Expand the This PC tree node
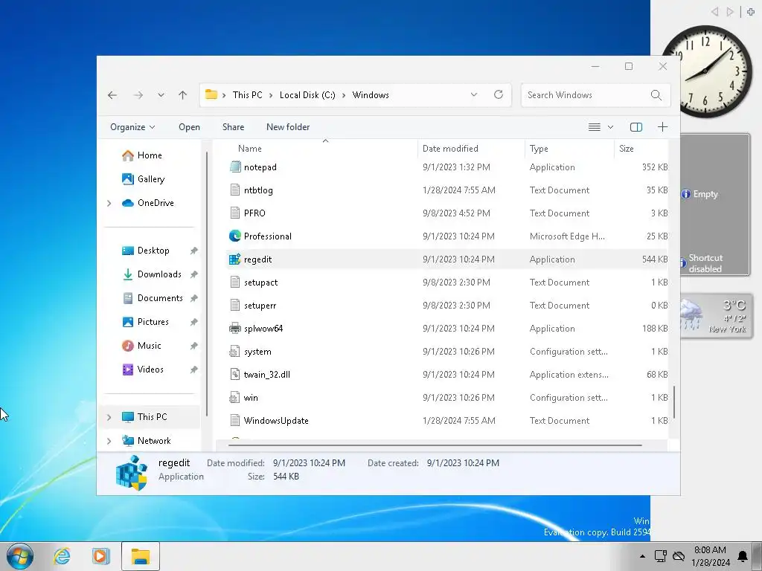 (109, 417)
